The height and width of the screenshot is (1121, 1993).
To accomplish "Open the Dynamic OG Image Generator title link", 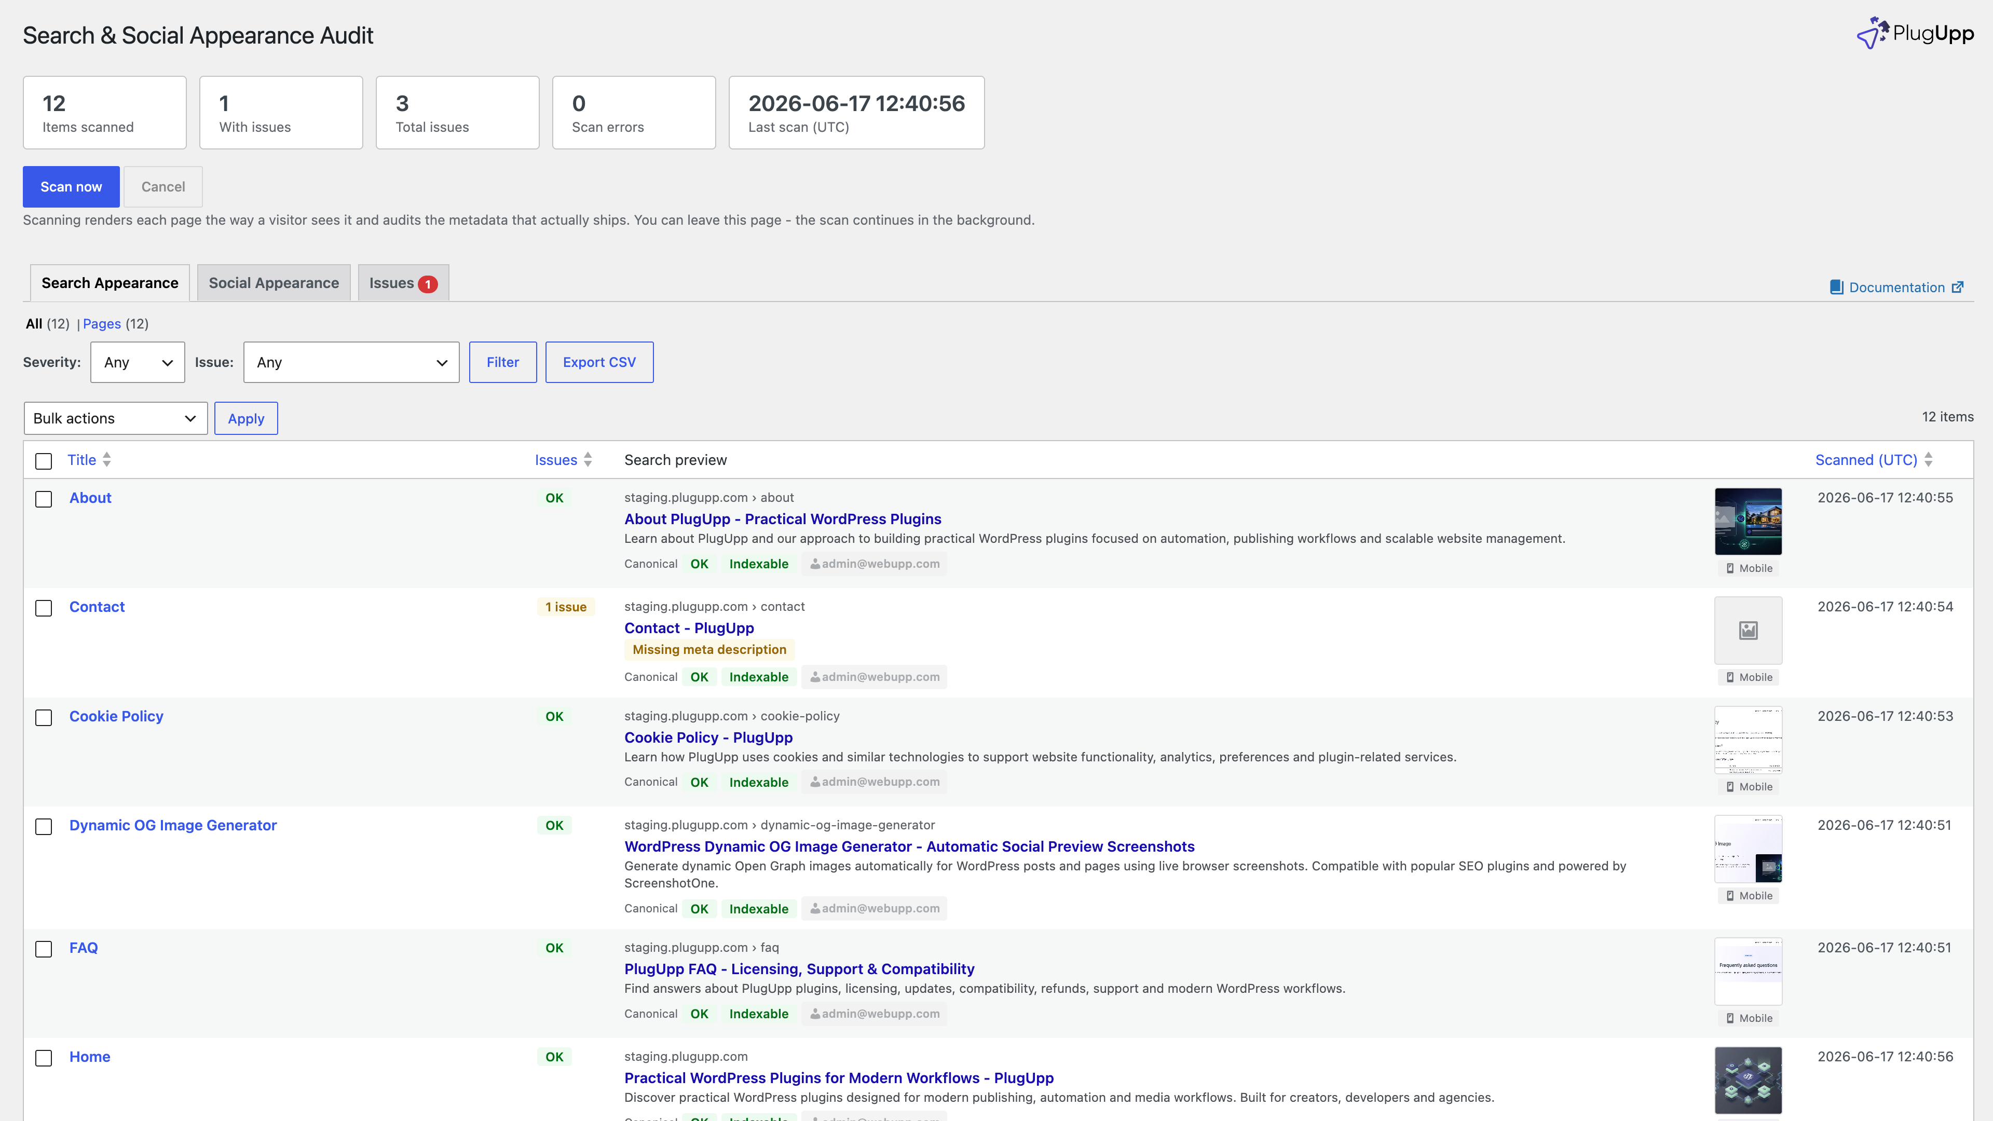I will click(173, 826).
